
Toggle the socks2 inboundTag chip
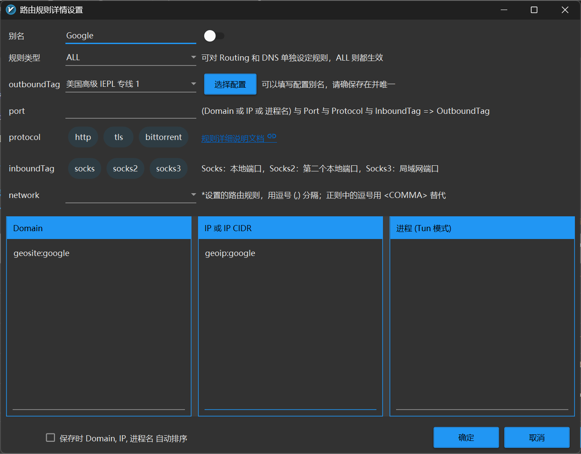coord(125,168)
